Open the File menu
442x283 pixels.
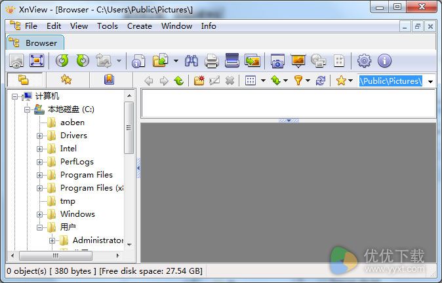click(31, 26)
